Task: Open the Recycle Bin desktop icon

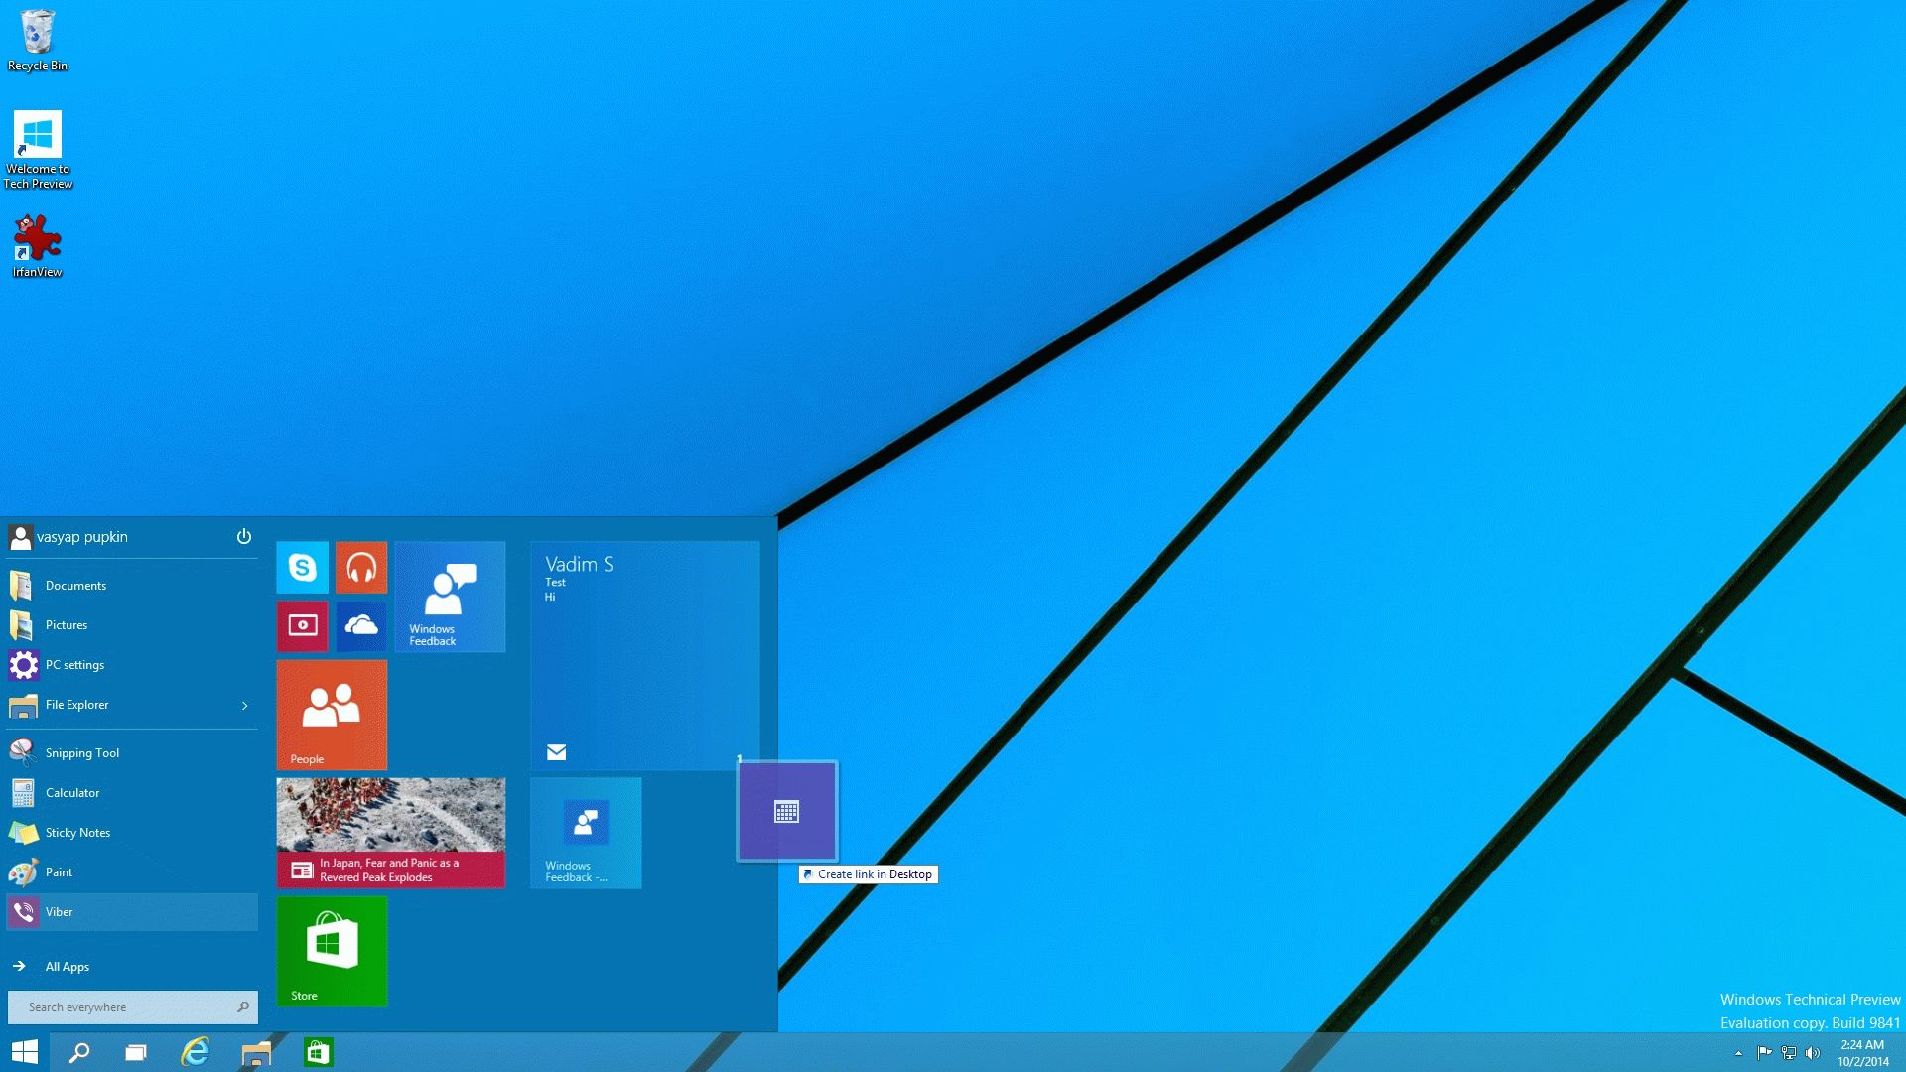Action: [38, 41]
